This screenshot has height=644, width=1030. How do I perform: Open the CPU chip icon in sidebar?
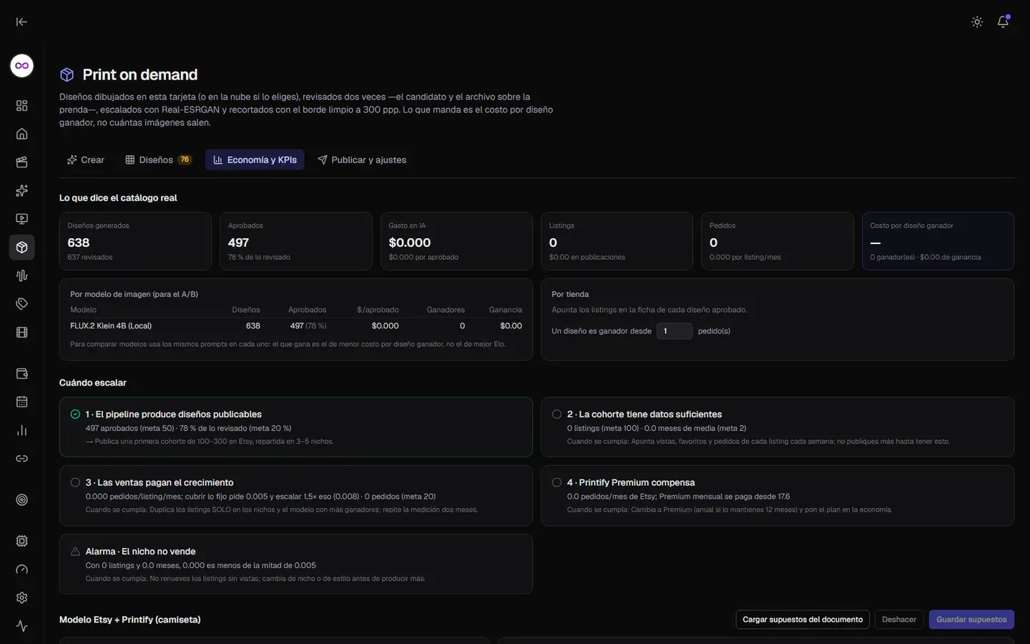22,541
